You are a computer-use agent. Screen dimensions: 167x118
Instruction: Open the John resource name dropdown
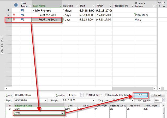pos(62,113)
